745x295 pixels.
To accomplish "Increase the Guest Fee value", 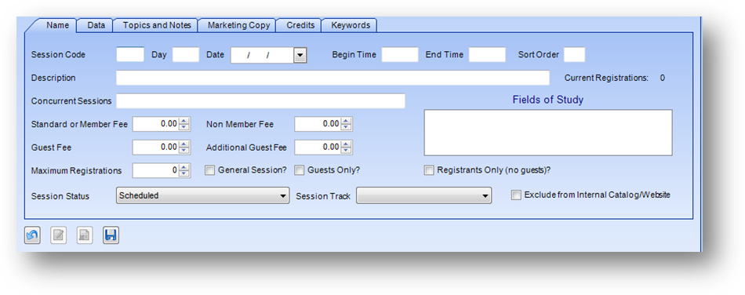I will click(184, 144).
